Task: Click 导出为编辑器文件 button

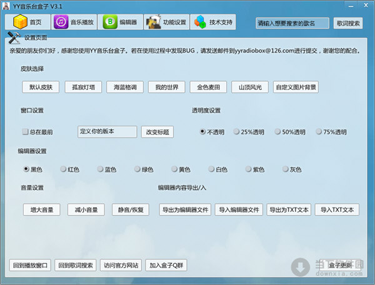Action: (x=185, y=209)
